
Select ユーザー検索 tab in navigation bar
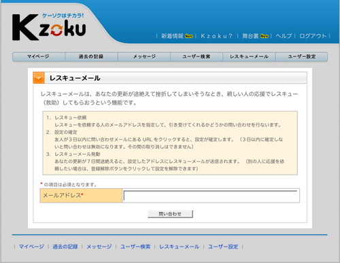click(197, 56)
